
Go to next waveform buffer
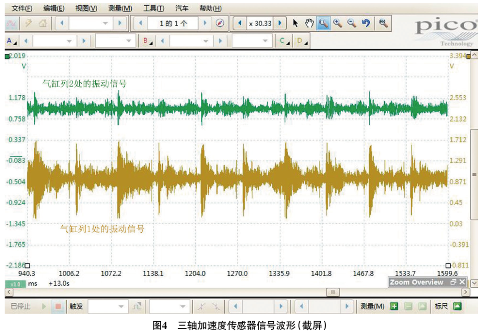pyautogui.click(x=205, y=23)
